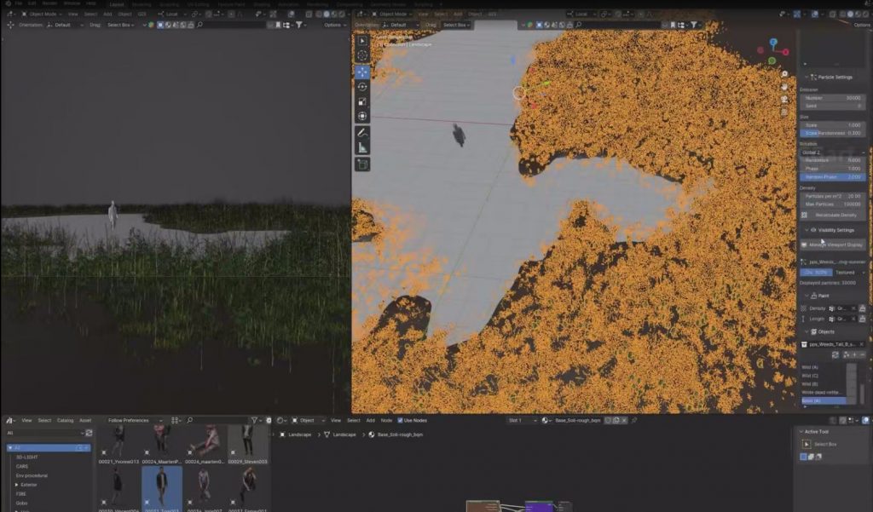Open the Asset menu in asset browser

(x=85, y=421)
